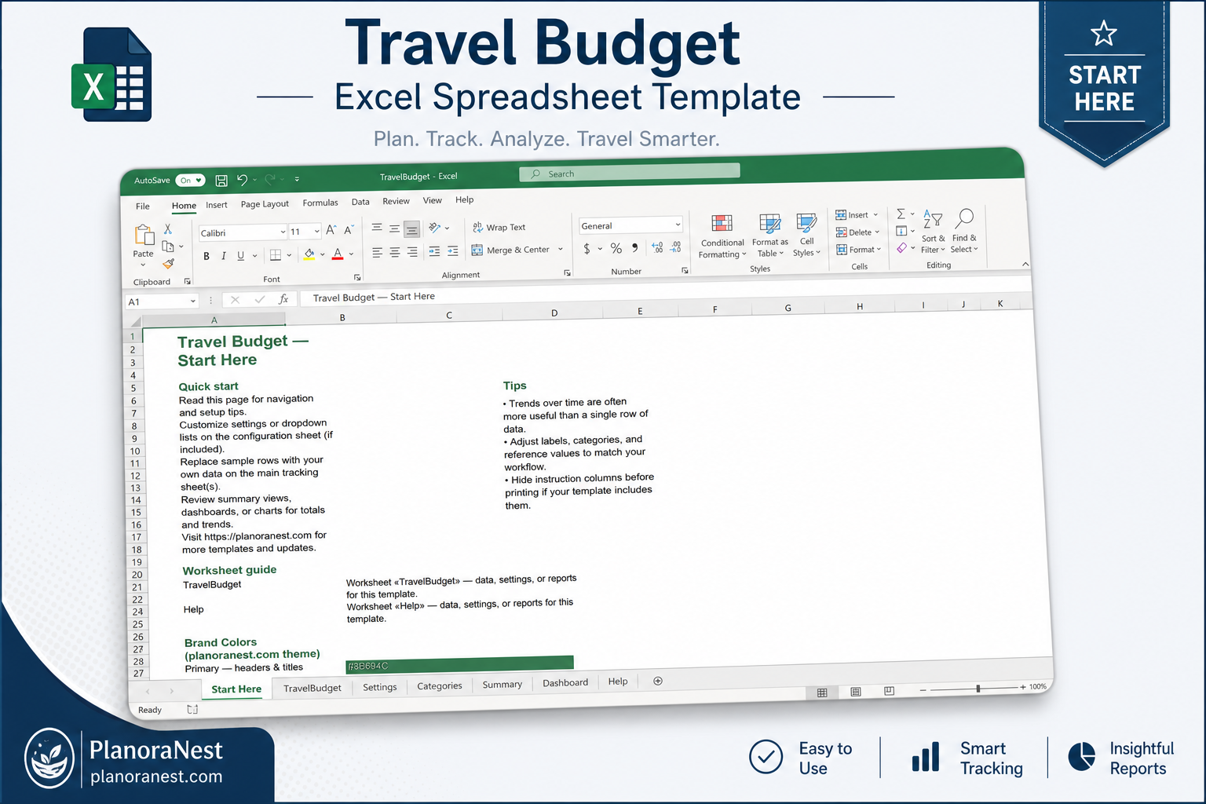Image resolution: width=1206 pixels, height=804 pixels.
Task: Toggle Bottom Align button
Action: (x=411, y=228)
